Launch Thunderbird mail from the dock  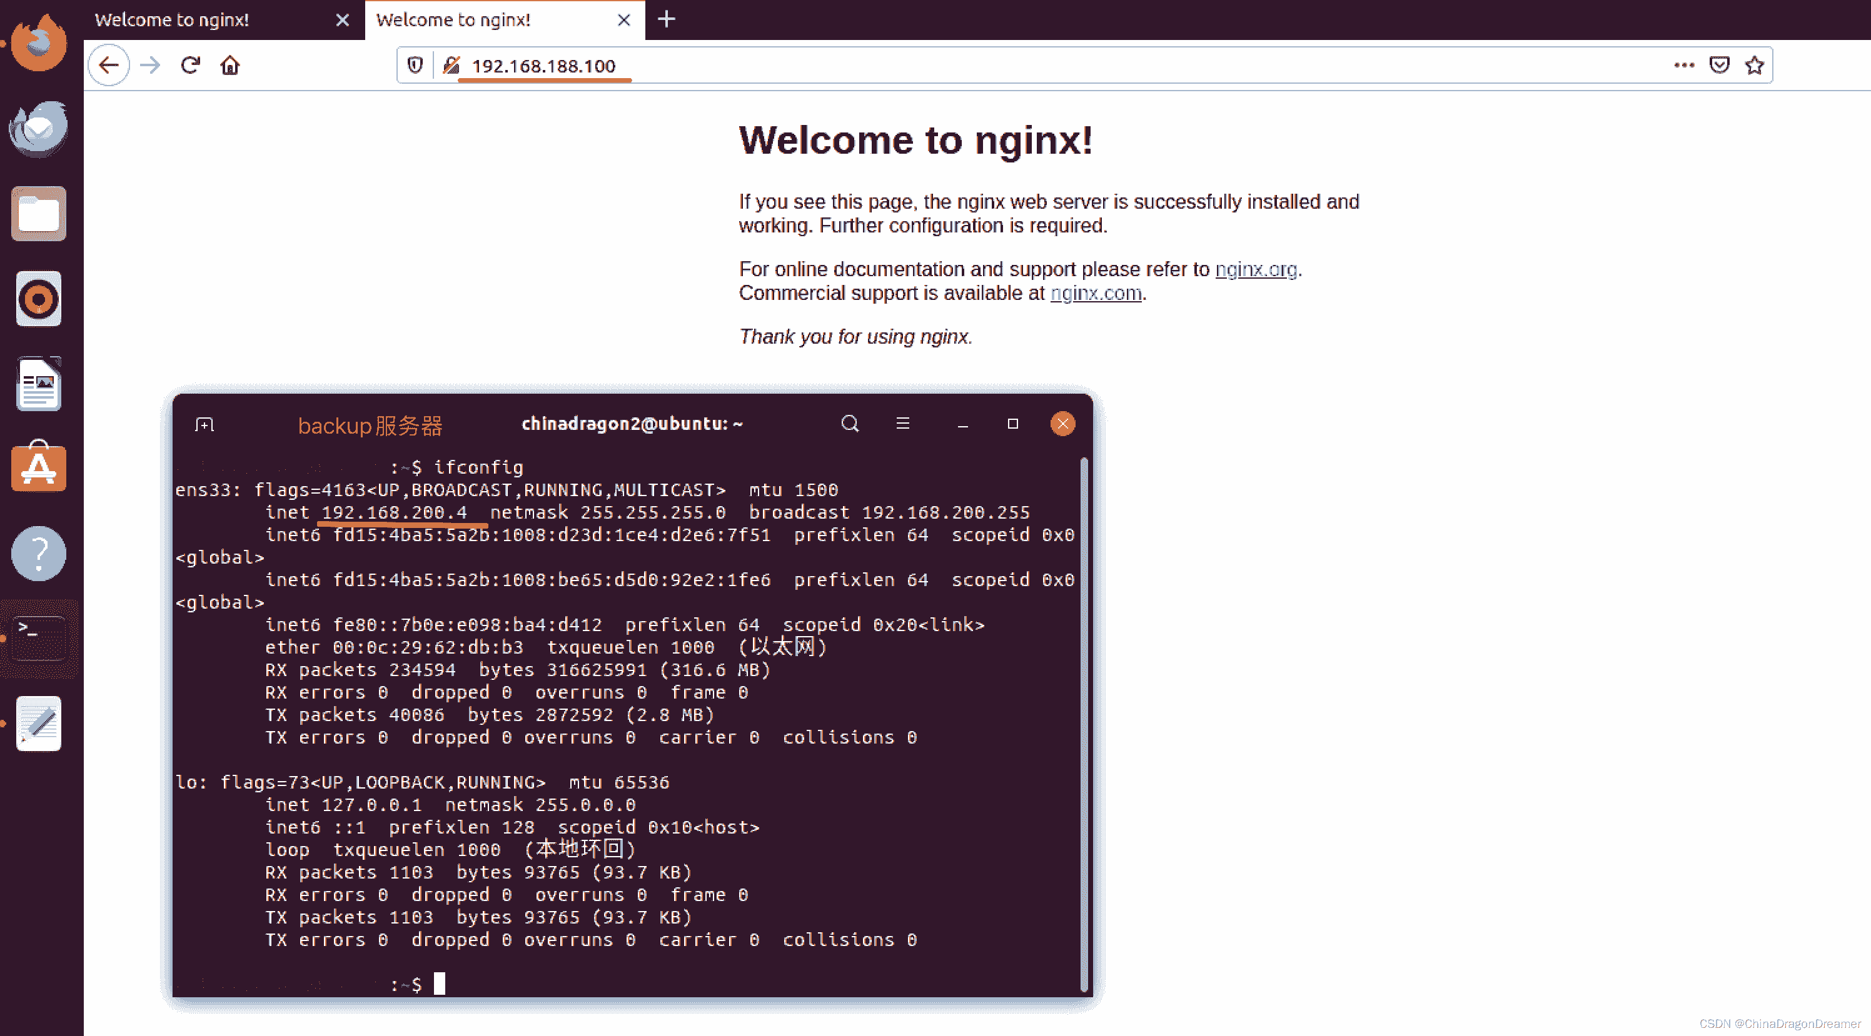tap(39, 129)
